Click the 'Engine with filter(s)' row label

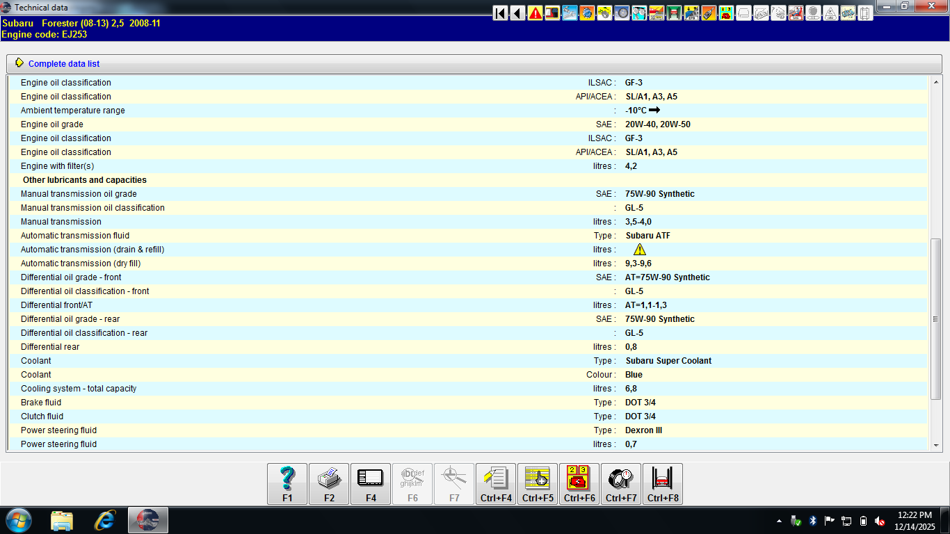click(57, 166)
